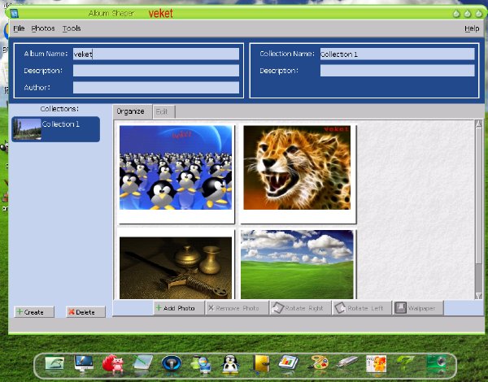
Task: Open the Photos menu
Action: click(x=43, y=28)
